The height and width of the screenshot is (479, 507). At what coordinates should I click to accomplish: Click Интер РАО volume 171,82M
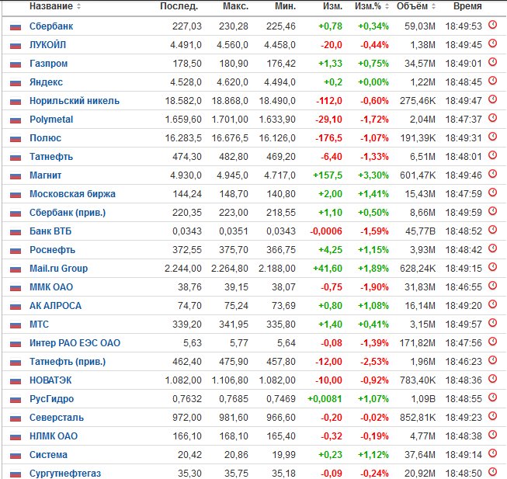pos(418,343)
